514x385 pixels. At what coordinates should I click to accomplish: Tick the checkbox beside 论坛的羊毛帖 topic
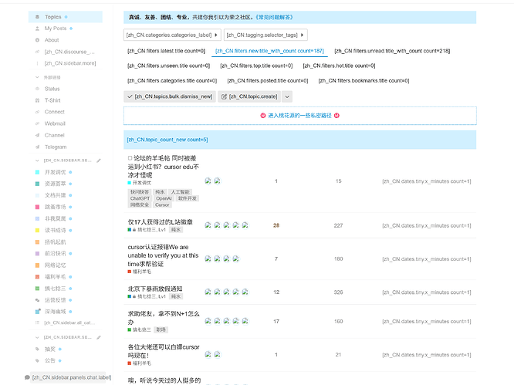[130, 158]
